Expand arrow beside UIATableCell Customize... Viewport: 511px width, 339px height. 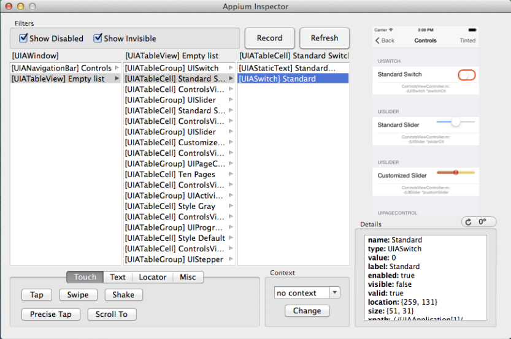(x=231, y=142)
